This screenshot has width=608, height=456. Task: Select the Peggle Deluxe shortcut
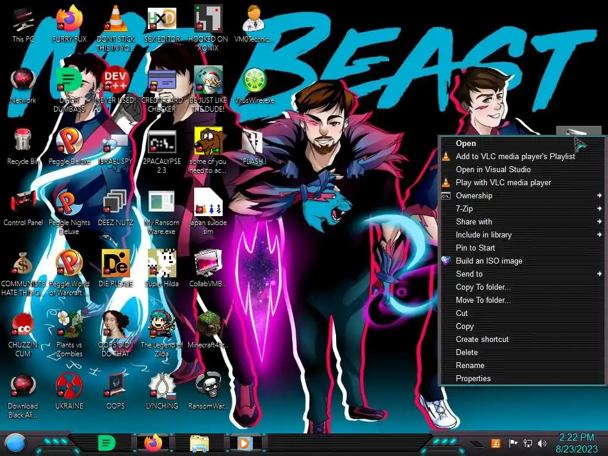click(69, 147)
